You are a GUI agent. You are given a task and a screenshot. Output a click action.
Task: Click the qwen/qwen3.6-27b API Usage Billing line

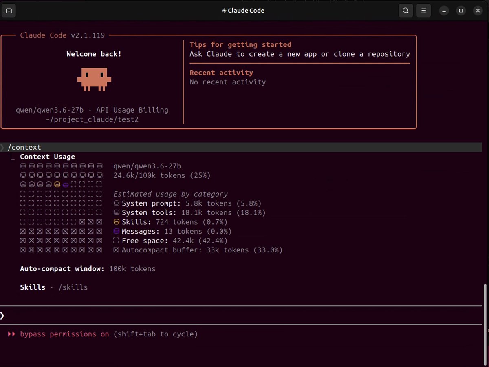(92, 110)
